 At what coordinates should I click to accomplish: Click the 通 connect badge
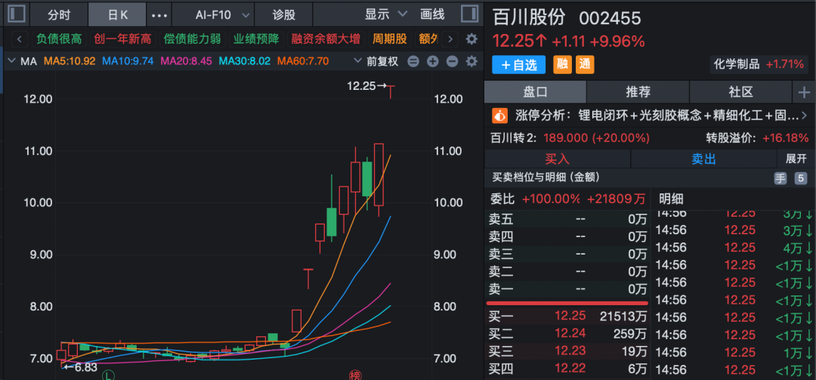click(585, 64)
